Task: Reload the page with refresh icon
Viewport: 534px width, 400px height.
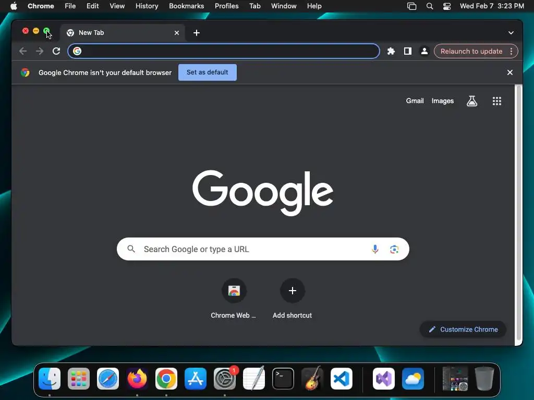Action: [x=56, y=52]
